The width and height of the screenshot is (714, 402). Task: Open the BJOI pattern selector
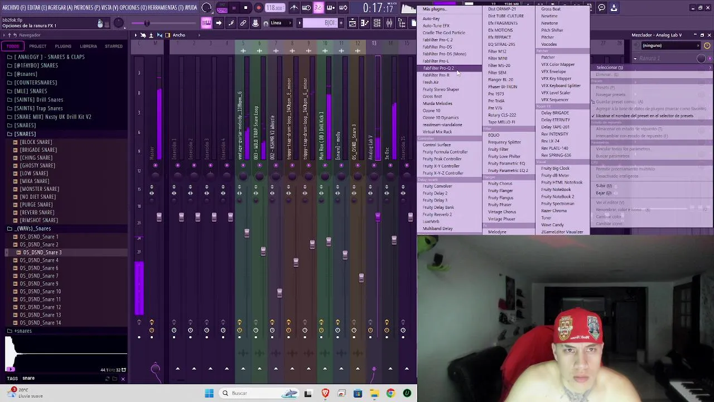pos(320,23)
